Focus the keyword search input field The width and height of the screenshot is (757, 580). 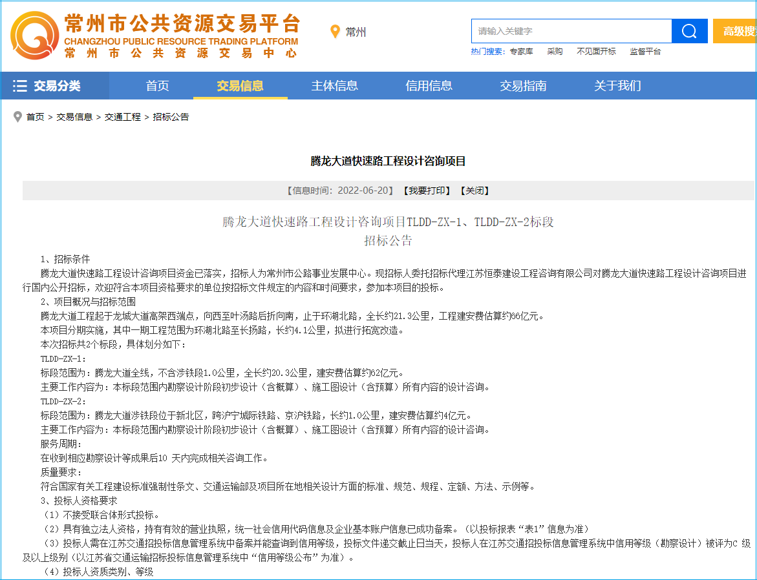(x=571, y=31)
